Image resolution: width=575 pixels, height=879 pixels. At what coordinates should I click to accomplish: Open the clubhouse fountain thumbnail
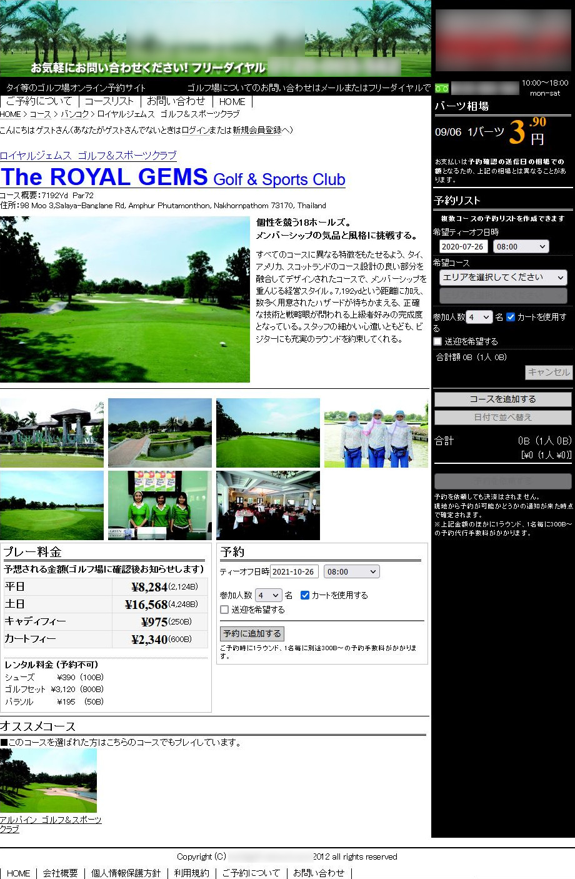(x=52, y=433)
